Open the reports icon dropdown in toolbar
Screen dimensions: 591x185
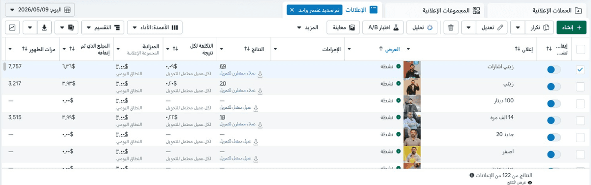point(66,28)
